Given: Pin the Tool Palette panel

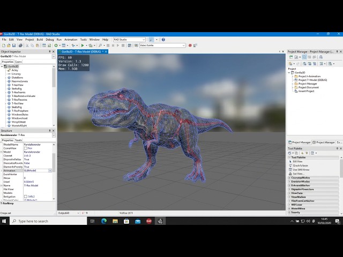Looking at the screenshot, I should click(x=337, y=148).
